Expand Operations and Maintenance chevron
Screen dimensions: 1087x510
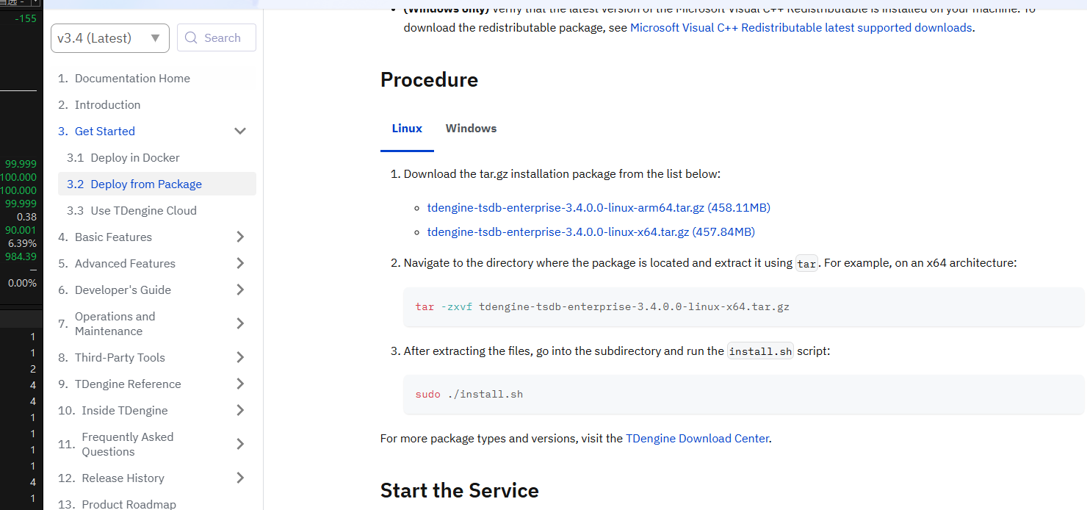pos(239,323)
